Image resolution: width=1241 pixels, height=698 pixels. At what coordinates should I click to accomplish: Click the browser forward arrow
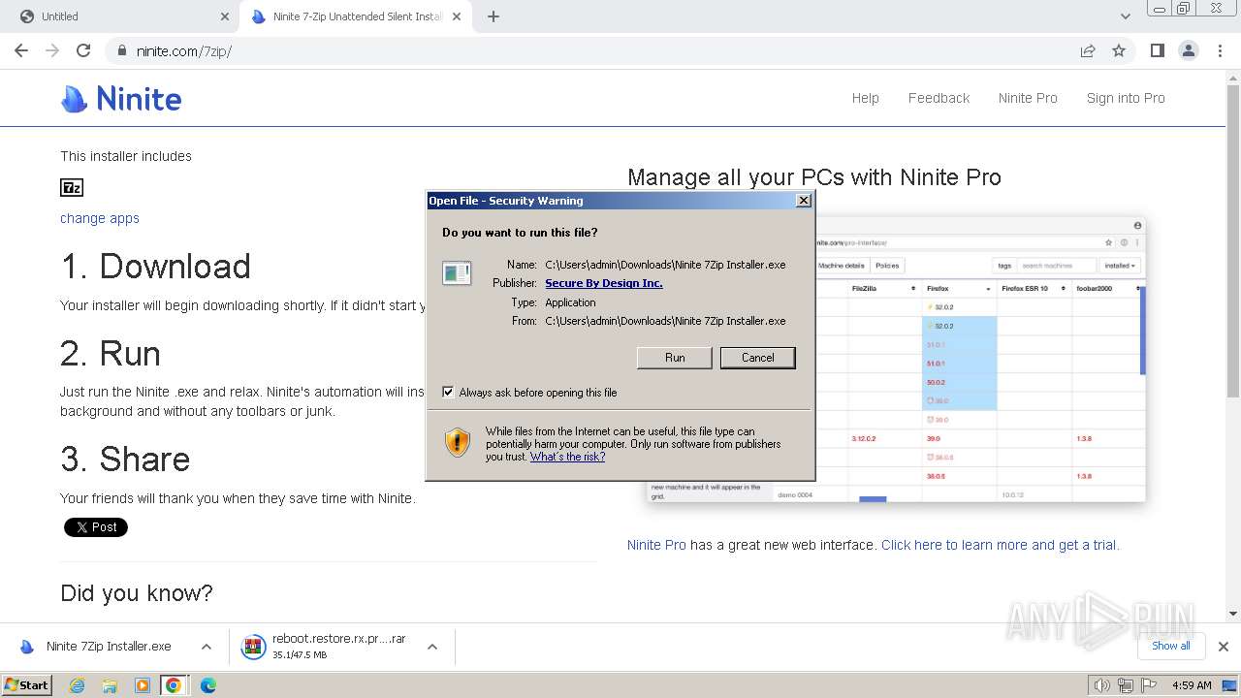[x=52, y=50]
